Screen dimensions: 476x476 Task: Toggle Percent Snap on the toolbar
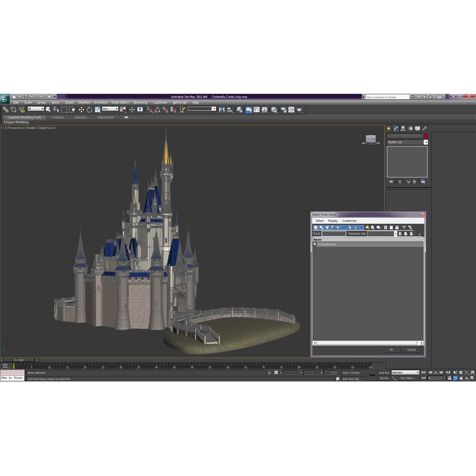165,110
